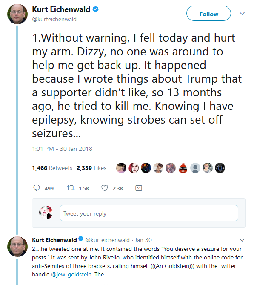Screen dimensions: 257x285
Task: Click the retweet arrows icon
Action: click(71, 188)
